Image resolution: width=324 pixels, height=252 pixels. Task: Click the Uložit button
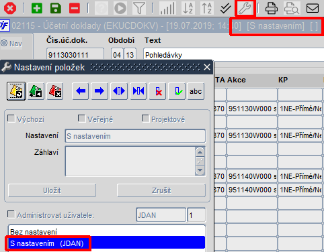(x=52, y=190)
